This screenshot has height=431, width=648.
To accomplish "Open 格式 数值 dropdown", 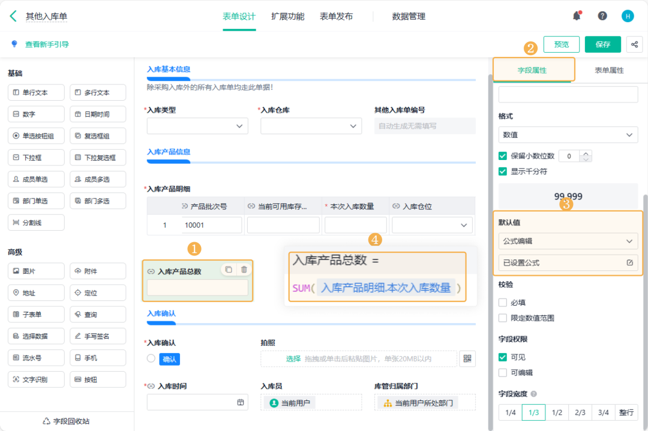I will [x=568, y=135].
